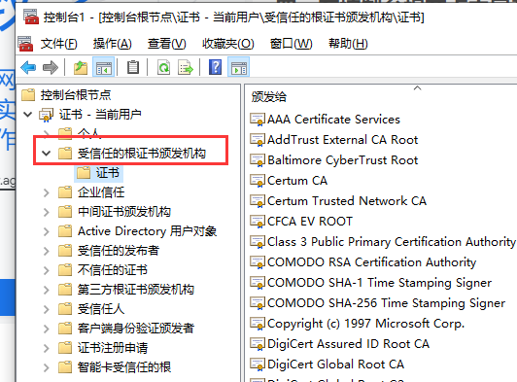Image resolution: width=517 pixels, height=382 pixels.
Task: Expand Active Directory 用户对象 node
Action: coord(47,231)
